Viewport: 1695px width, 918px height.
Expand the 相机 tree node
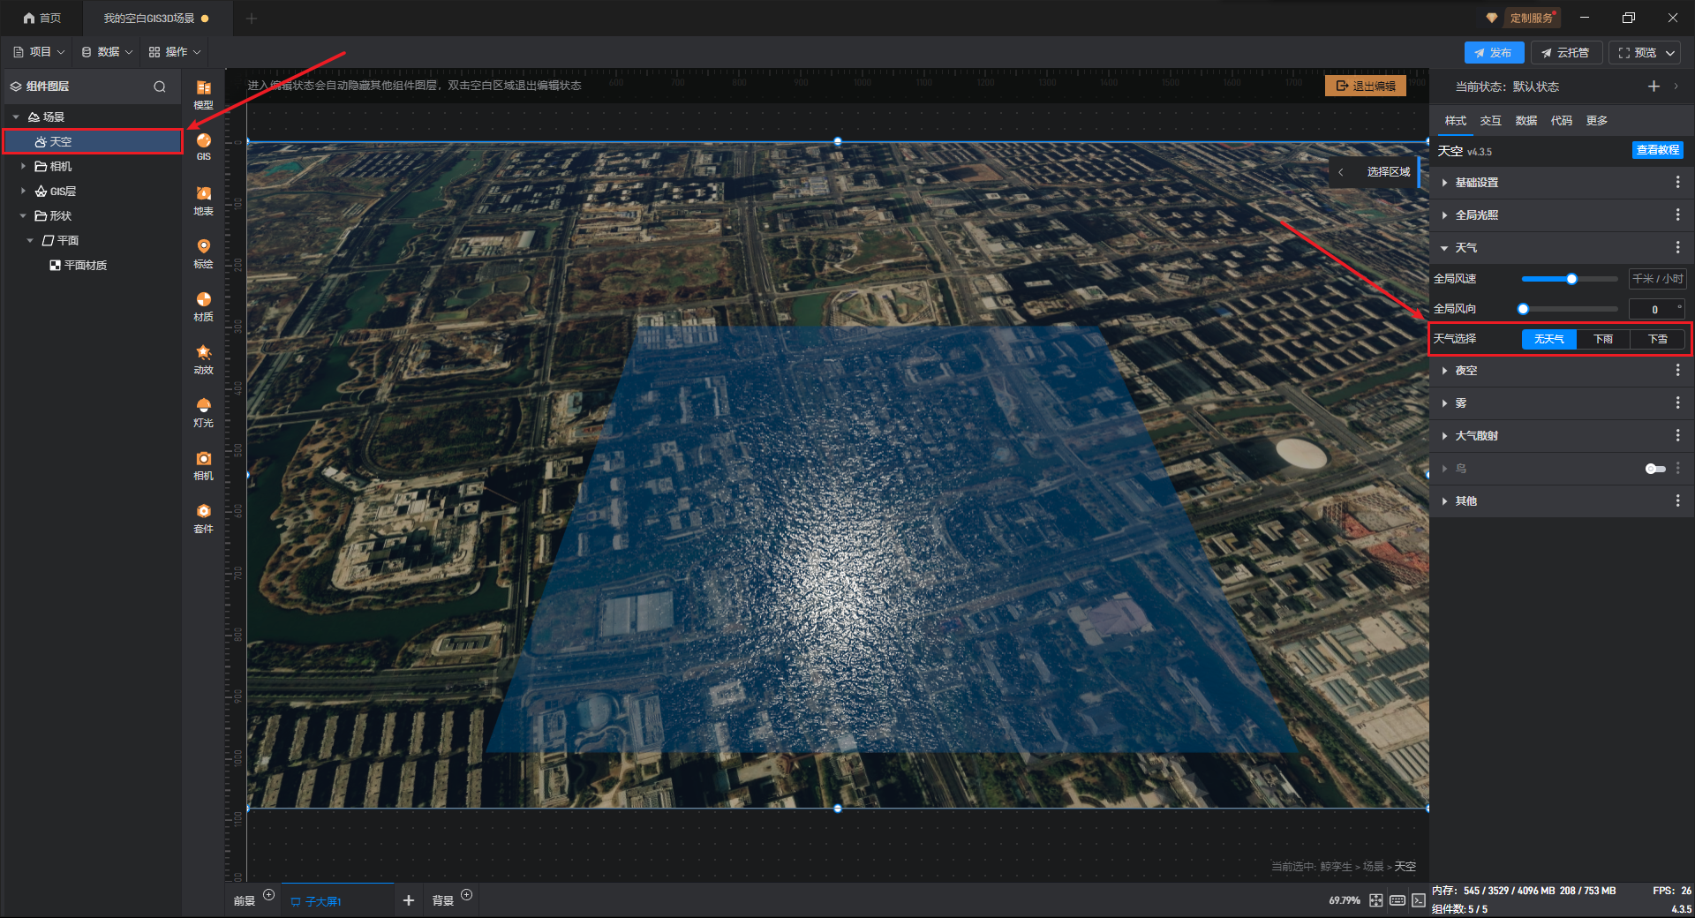[x=24, y=166]
